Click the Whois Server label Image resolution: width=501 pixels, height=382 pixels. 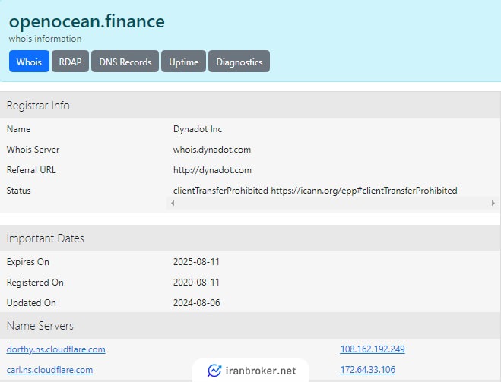coord(33,150)
